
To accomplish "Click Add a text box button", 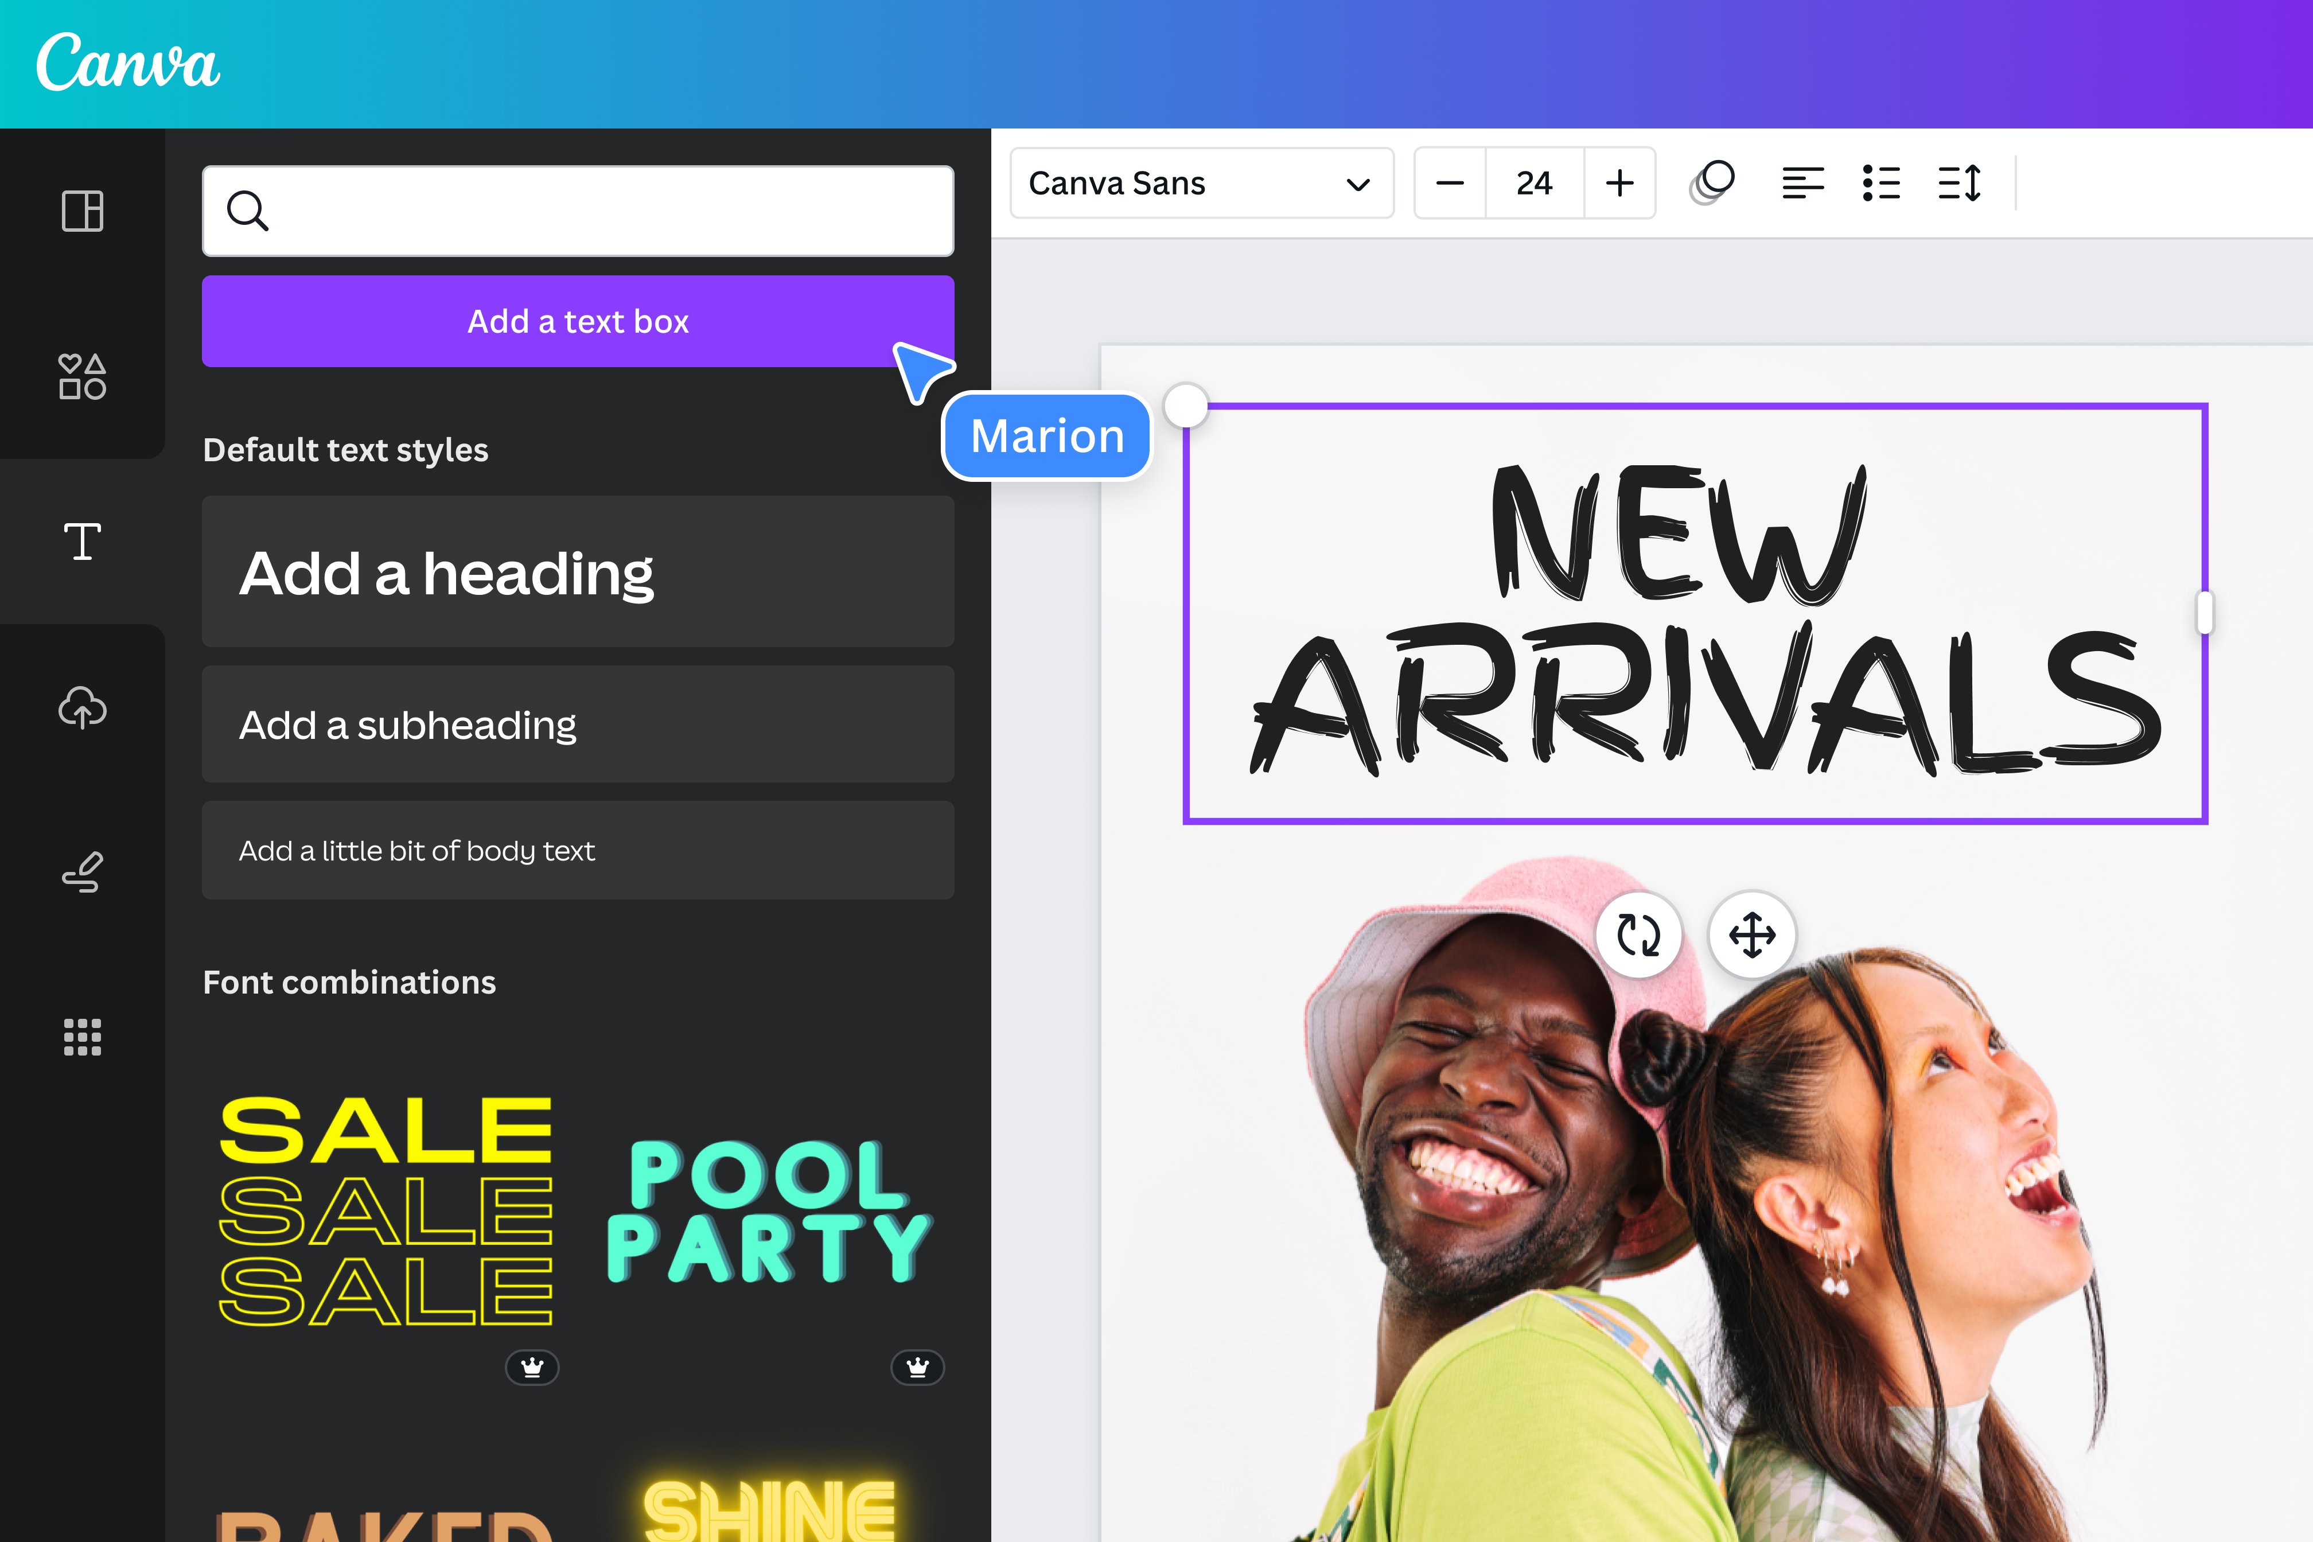I will [578, 320].
